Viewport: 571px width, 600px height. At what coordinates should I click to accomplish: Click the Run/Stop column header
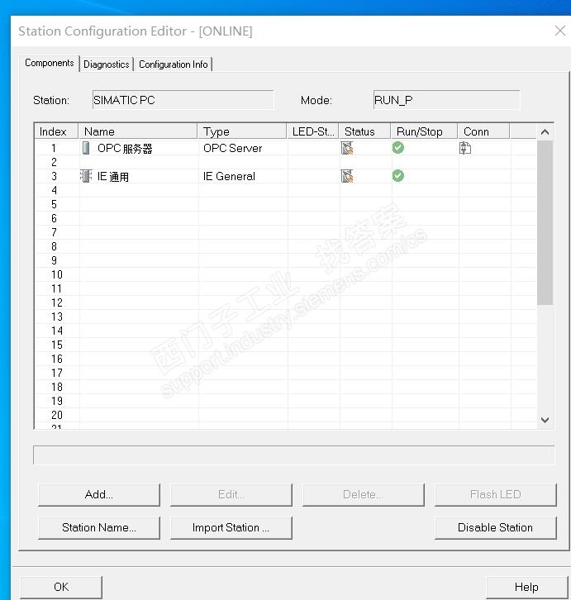tap(424, 131)
